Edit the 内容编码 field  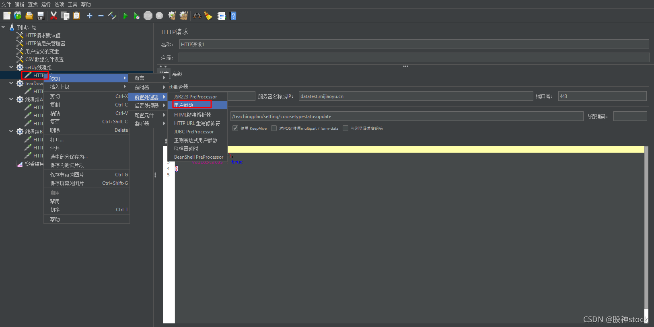[630, 116]
